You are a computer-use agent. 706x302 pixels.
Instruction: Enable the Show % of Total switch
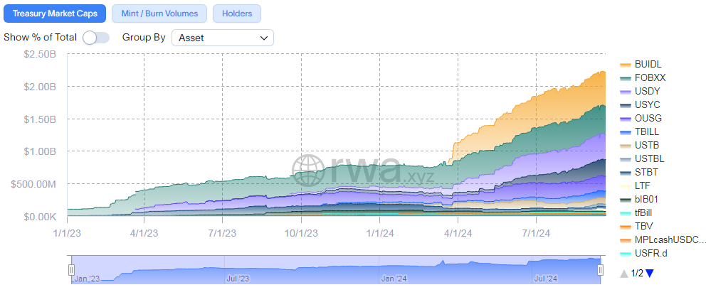point(96,37)
